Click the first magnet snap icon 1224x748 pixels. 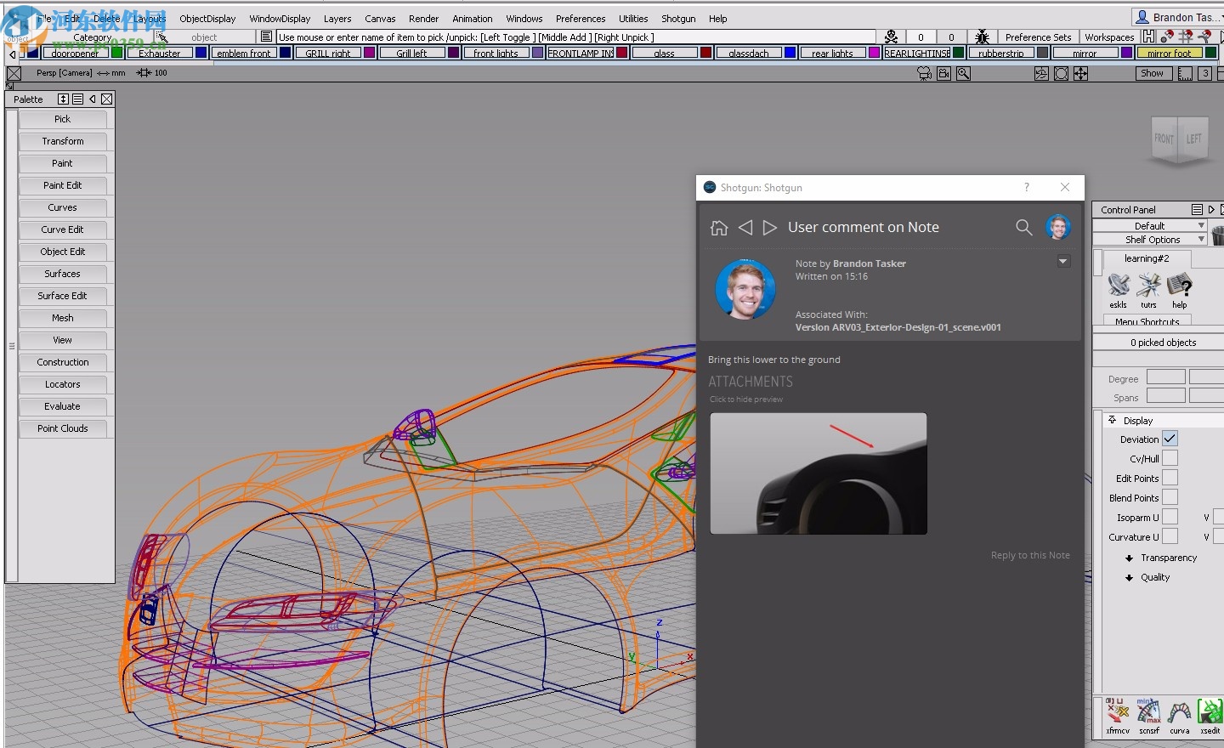click(x=1167, y=37)
